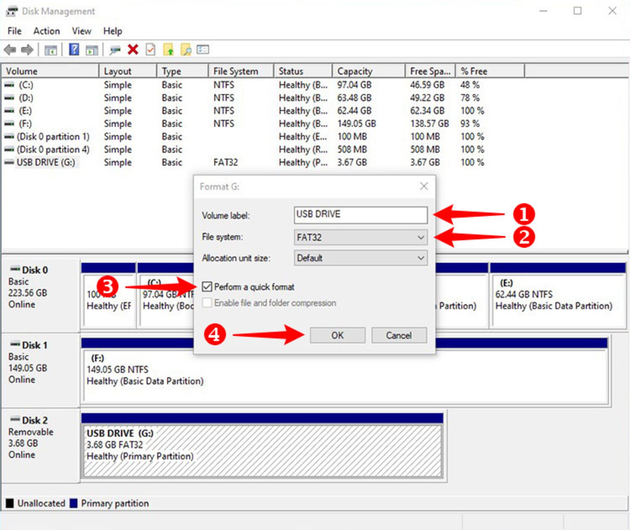This screenshot has width=630, height=530.
Task: Click OK to start formatting
Action: point(337,335)
